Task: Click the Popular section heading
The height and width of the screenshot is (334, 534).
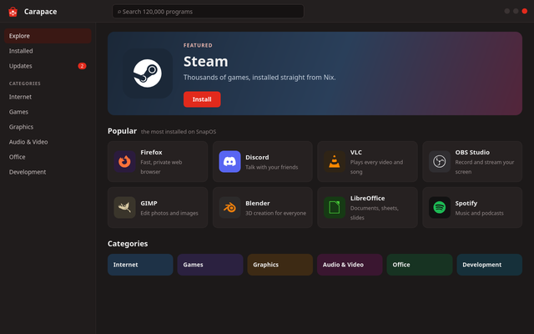Action: pos(122,131)
